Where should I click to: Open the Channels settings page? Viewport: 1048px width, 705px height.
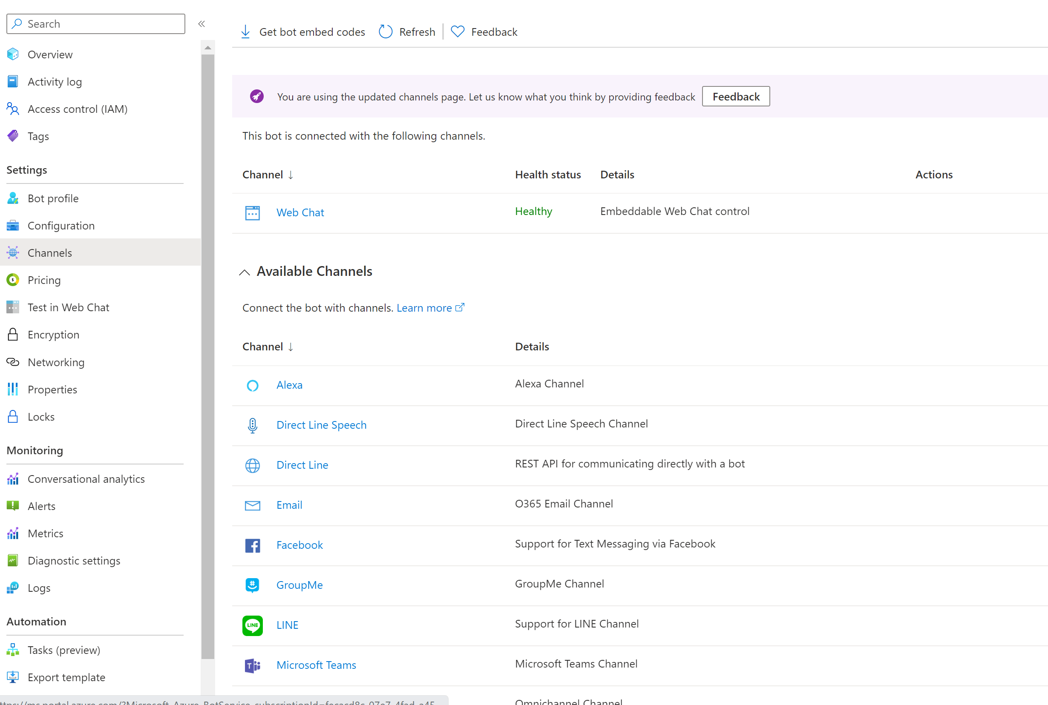[x=49, y=252]
